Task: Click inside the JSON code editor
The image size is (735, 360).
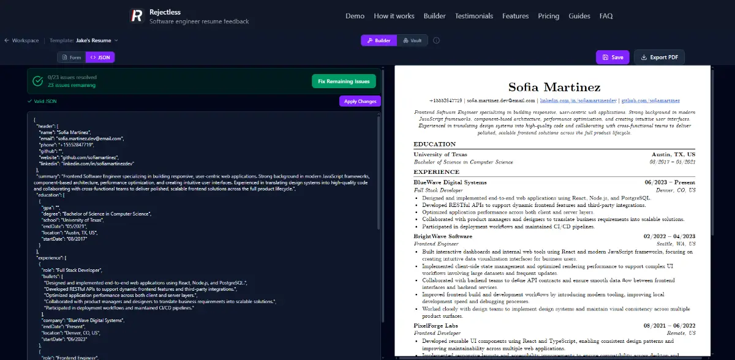Action: click(202, 245)
